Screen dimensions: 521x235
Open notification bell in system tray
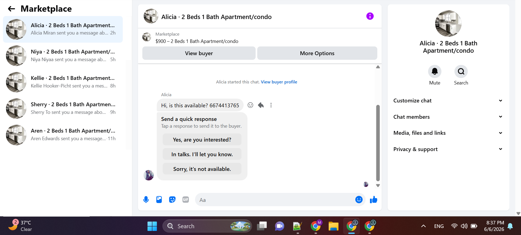[x=510, y=226]
